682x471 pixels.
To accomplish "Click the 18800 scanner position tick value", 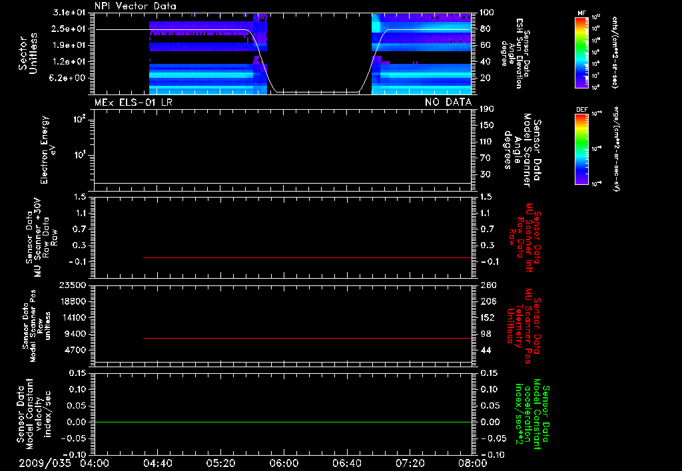I will [x=73, y=301].
